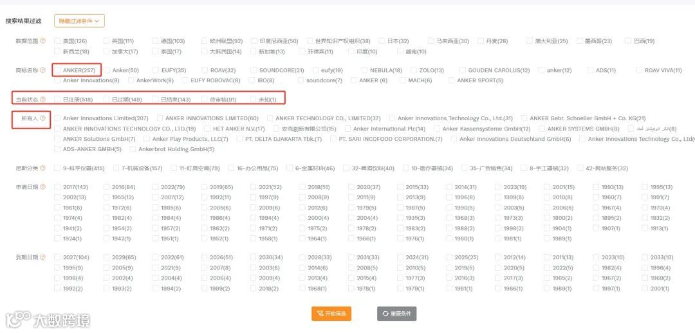The image size is (695, 333).
Task: Open help icon next to 所有人
Action: pyautogui.click(x=43, y=119)
